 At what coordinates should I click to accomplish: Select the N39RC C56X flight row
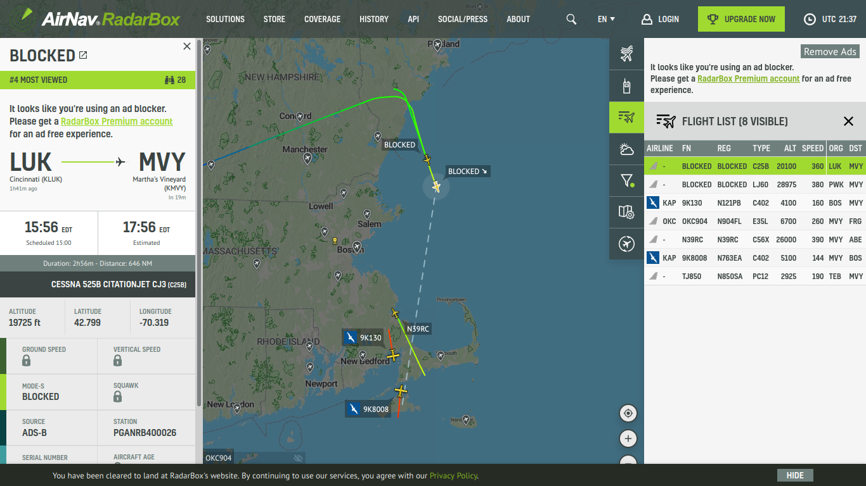click(x=755, y=239)
